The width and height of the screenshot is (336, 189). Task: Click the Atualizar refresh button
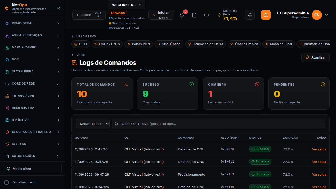[316, 57]
